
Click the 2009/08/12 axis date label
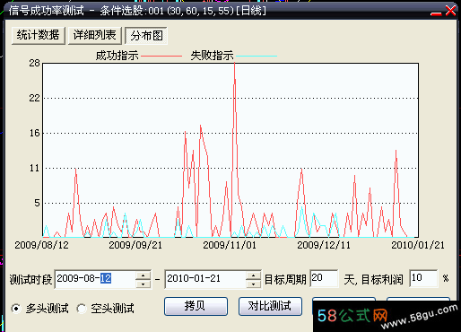pos(41,245)
